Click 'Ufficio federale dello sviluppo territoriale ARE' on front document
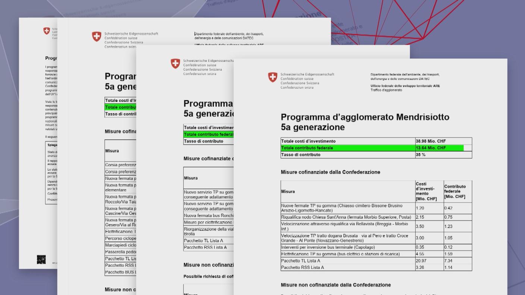 (405, 86)
